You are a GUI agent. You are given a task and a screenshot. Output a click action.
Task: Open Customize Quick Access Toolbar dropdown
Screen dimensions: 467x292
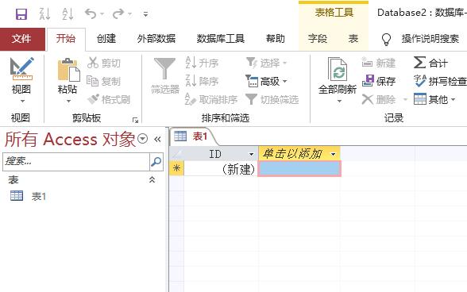tap(145, 14)
